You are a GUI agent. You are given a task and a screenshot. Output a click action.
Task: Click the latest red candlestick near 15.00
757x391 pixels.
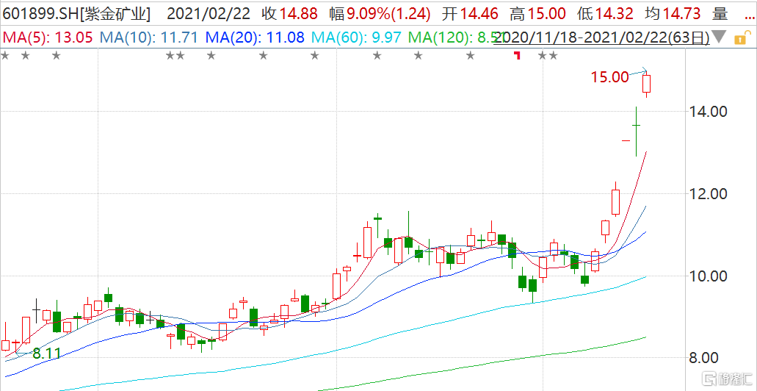[647, 84]
